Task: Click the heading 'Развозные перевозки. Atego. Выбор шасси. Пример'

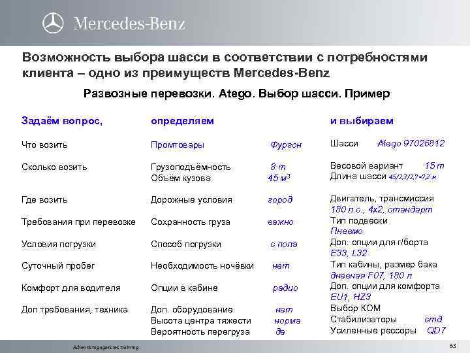Action: [x=236, y=93]
